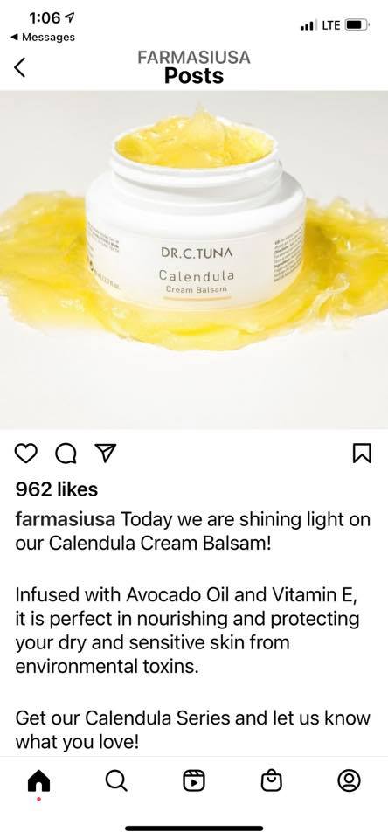Return to Messages app via status bar
388x839 pixels.
tap(43, 38)
